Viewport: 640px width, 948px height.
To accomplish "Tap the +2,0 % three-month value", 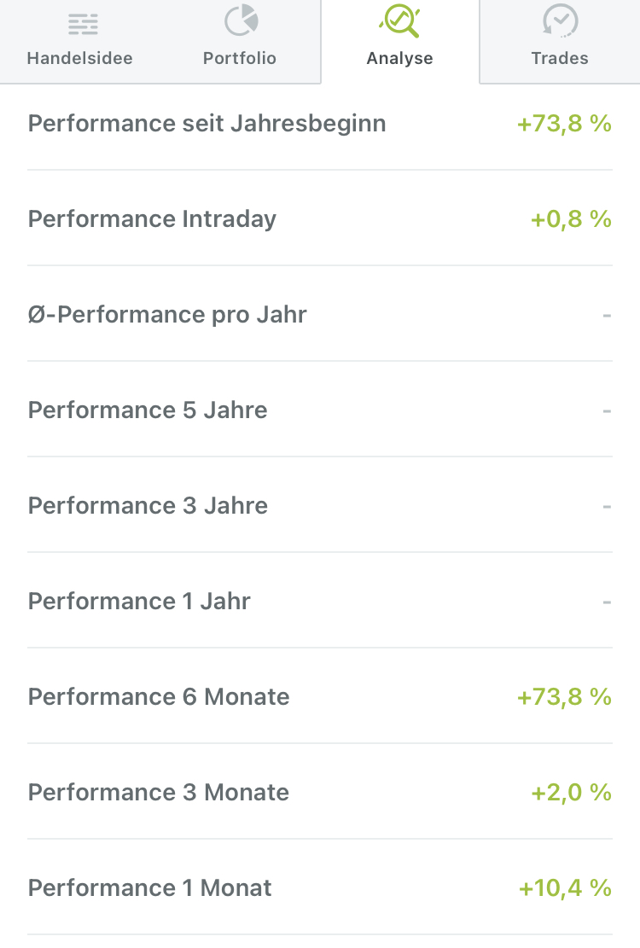I will pyautogui.click(x=571, y=793).
